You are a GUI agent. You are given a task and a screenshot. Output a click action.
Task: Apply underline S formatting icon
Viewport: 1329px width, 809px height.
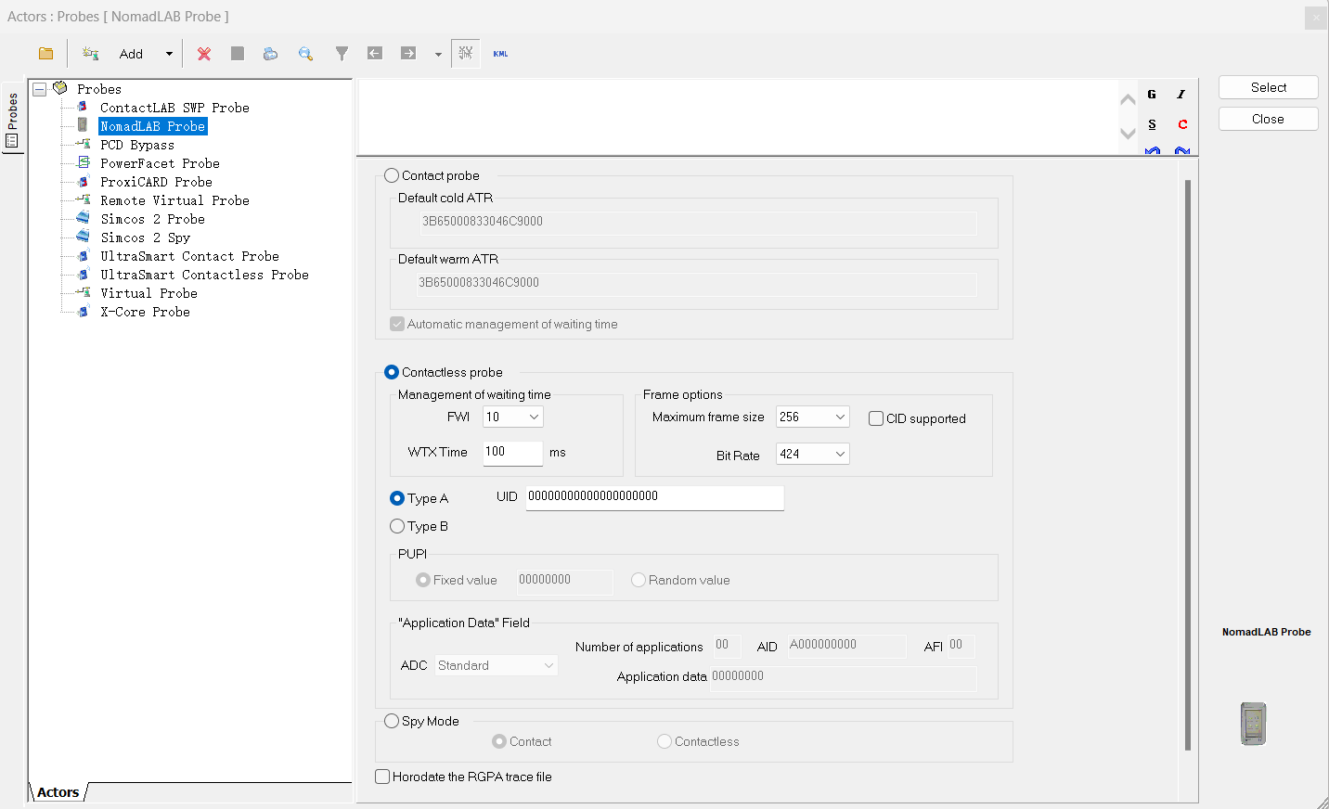pyautogui.click(x=1152, y=124)
